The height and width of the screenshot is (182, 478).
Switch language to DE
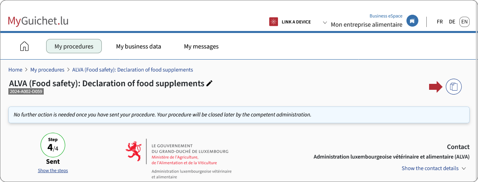[x=452, y=22]
